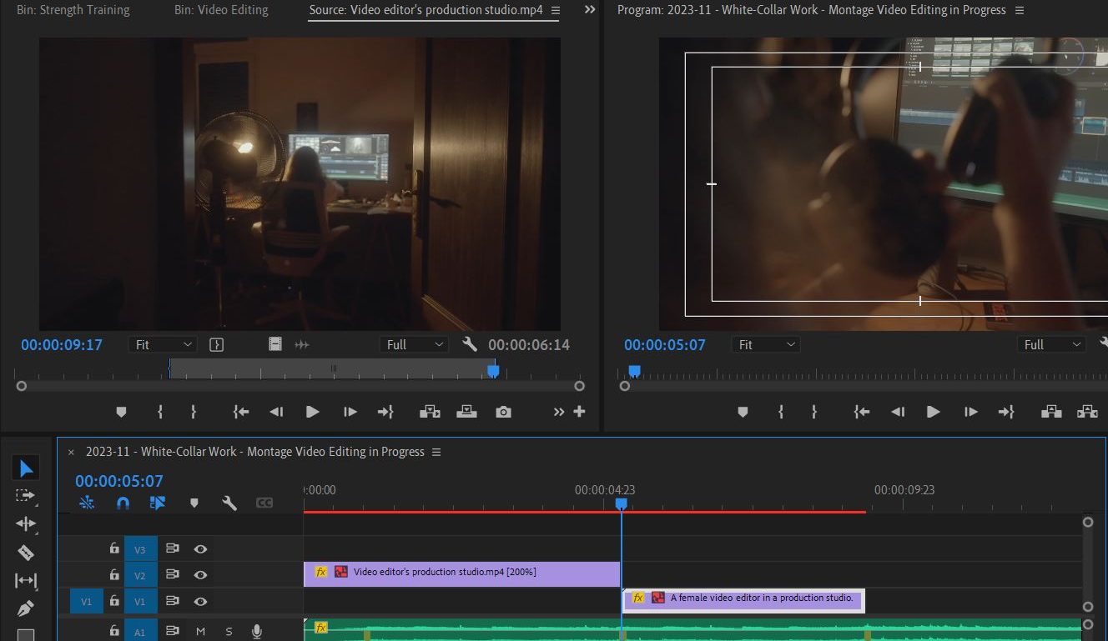Open Source monitor Fit zoom dropdown

click(x=163, y=344)
